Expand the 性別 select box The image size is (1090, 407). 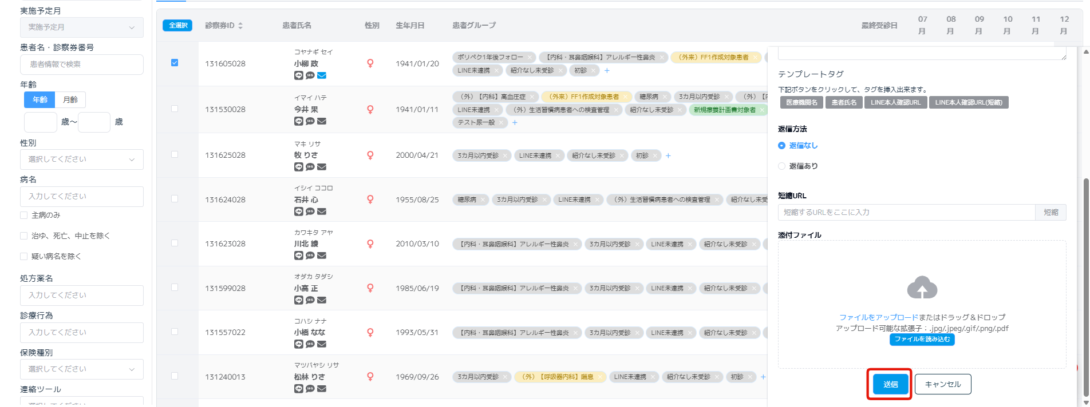pyautogui.click(x=81, y=159)
